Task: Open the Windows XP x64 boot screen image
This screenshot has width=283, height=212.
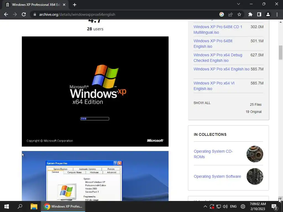Action: [95, 91]
